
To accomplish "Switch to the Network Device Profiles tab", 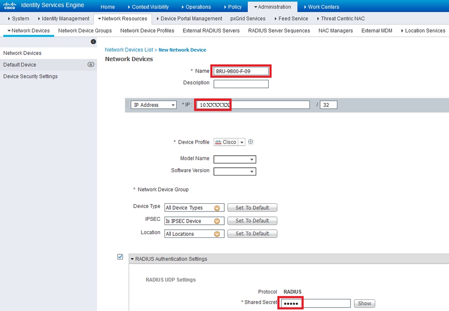I will [147, 31].
